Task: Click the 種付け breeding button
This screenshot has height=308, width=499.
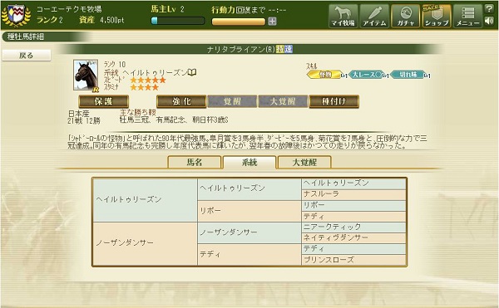Action: click(x=333, y=101)
